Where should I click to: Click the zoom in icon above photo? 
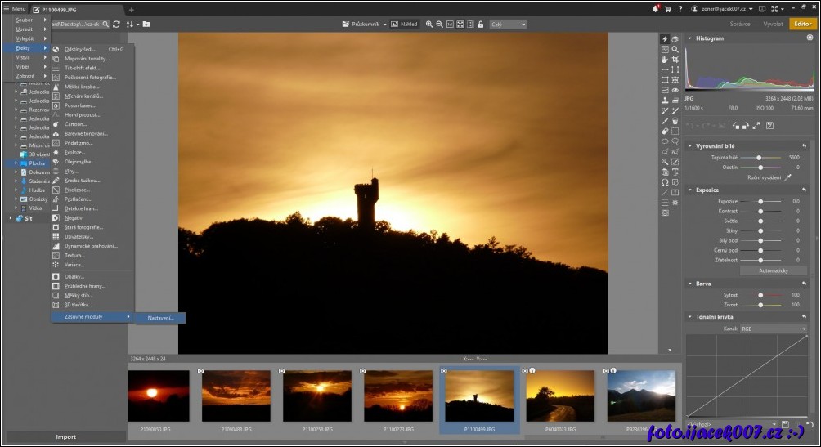(429, 25)
